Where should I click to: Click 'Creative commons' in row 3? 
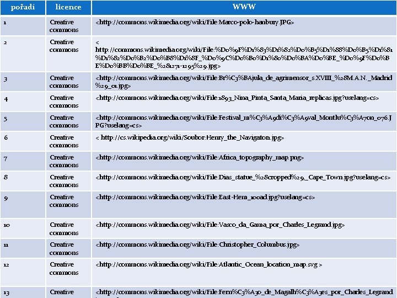[x=64, y=82]
